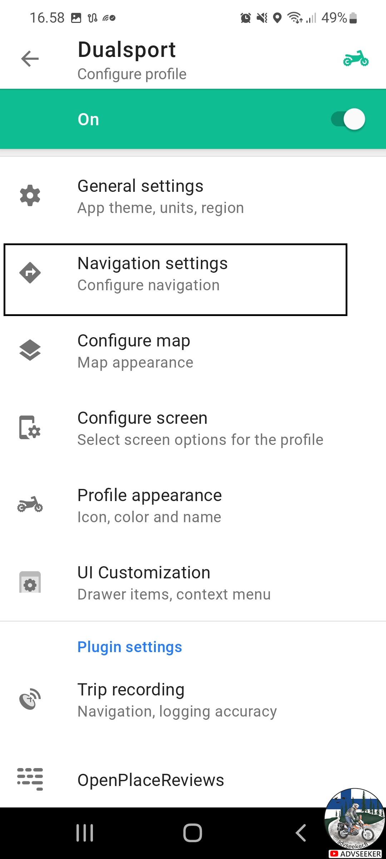Tap the back arrow icon
This screenshot has height=859, width=386.
coord(30,59)
